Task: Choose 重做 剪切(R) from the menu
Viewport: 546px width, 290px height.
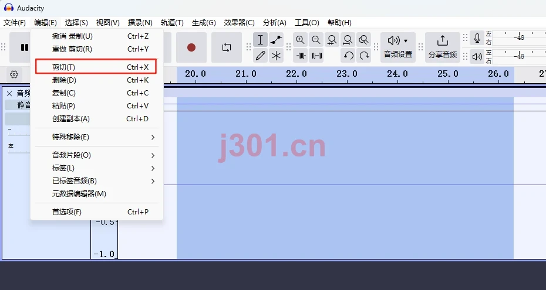Action: [97, 49]
